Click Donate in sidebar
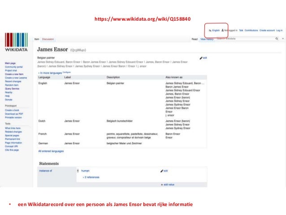This screenshot has width=286, height=215. pyautogui.click(x=9, y=100)
